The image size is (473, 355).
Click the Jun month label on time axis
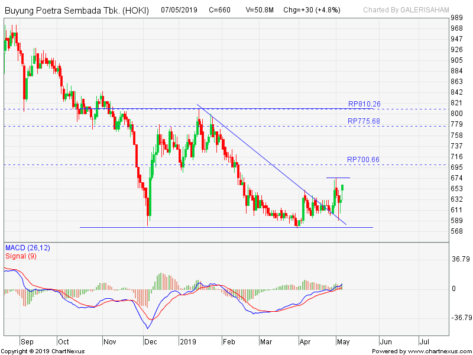point(386,342)
